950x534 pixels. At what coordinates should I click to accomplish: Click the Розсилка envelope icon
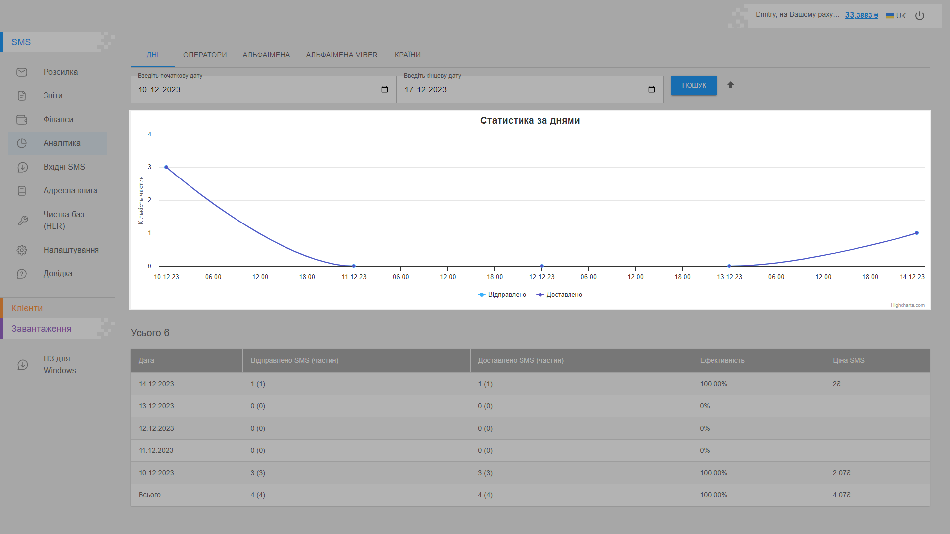click(x=22, y=72)
